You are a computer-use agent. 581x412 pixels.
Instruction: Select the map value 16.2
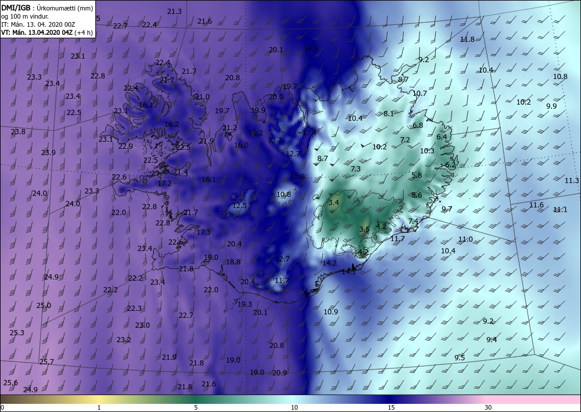point(171,124)
